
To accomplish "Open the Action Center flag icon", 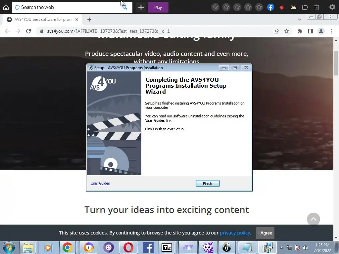I will tap(298, 248).
